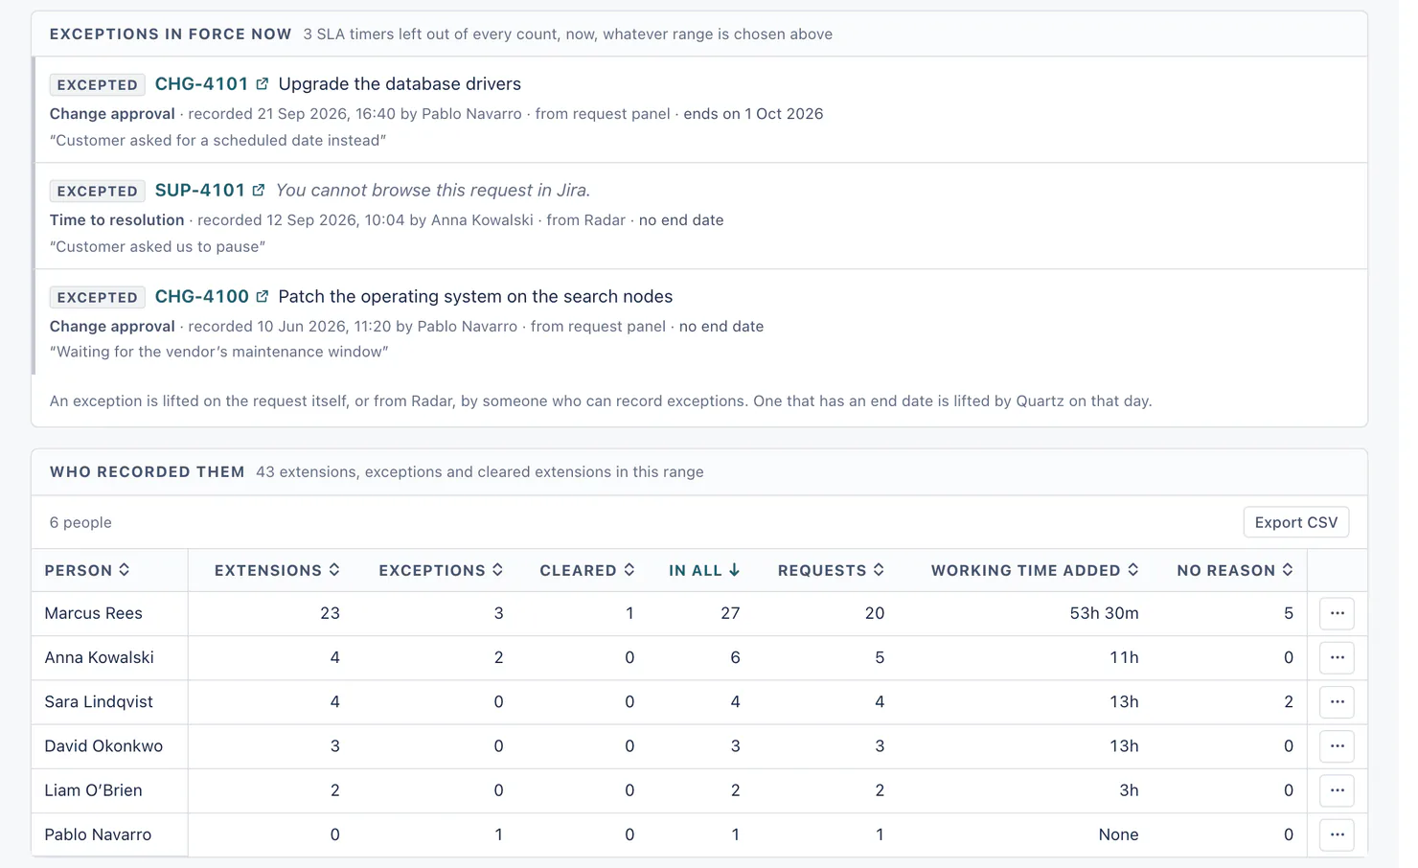Sort by the Person column sort arrows
Screen dimensions: 1418x868
[125, 570]
